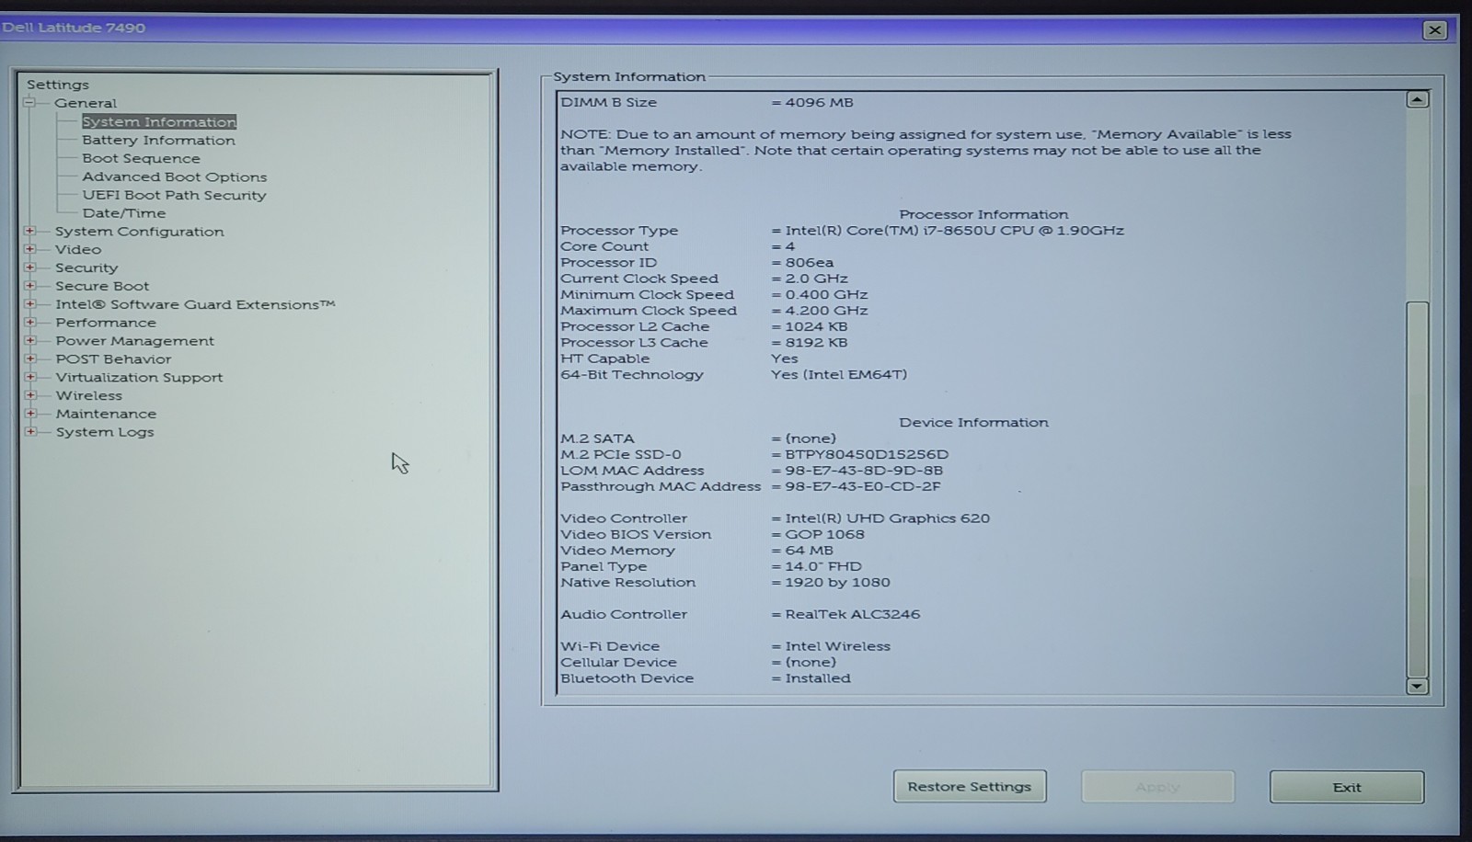Screen dimensions: 1472x842
Task: Click the 64-Bit Technology value Intel EM64T
Action: [839, 375]
